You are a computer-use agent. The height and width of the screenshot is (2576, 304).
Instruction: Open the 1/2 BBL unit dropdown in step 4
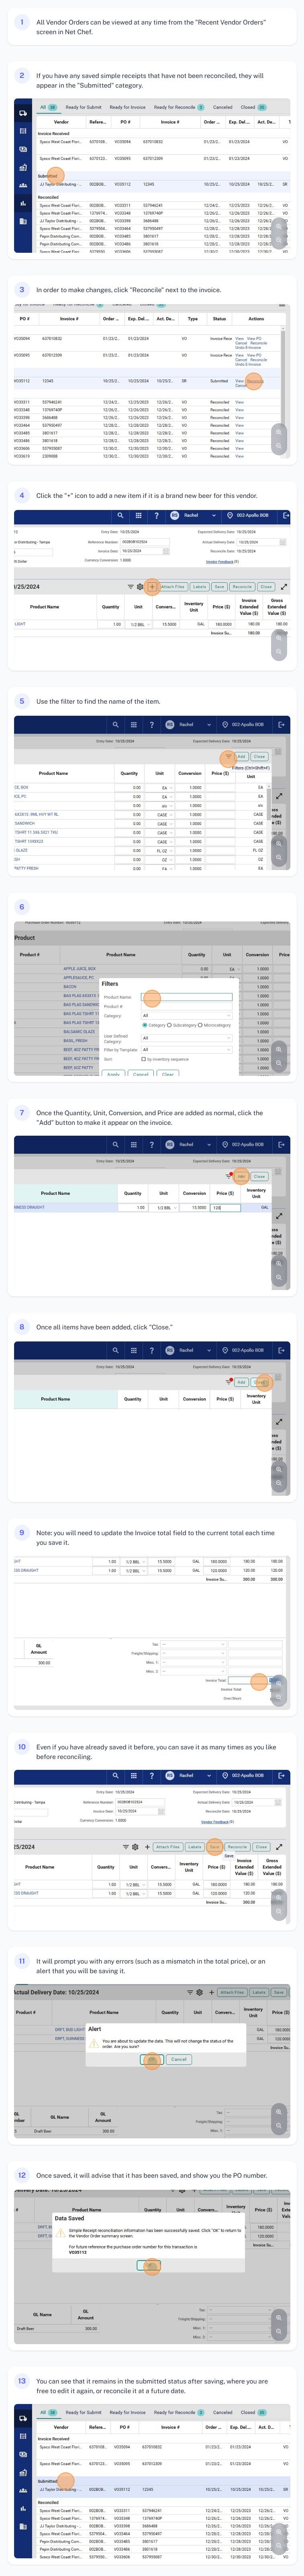click(138, 624)
